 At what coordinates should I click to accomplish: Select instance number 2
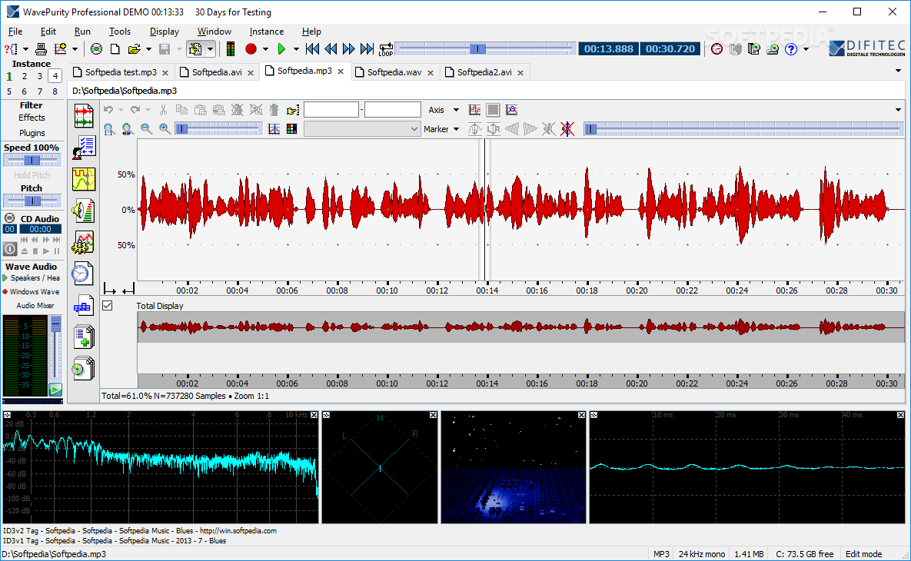pos(25,76)
